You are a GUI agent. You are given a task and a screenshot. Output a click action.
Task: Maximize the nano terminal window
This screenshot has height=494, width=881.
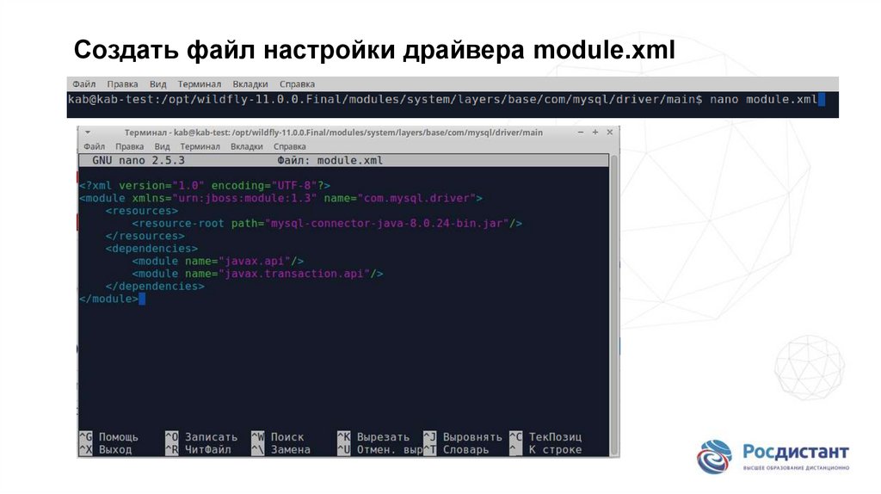(595, 132)
